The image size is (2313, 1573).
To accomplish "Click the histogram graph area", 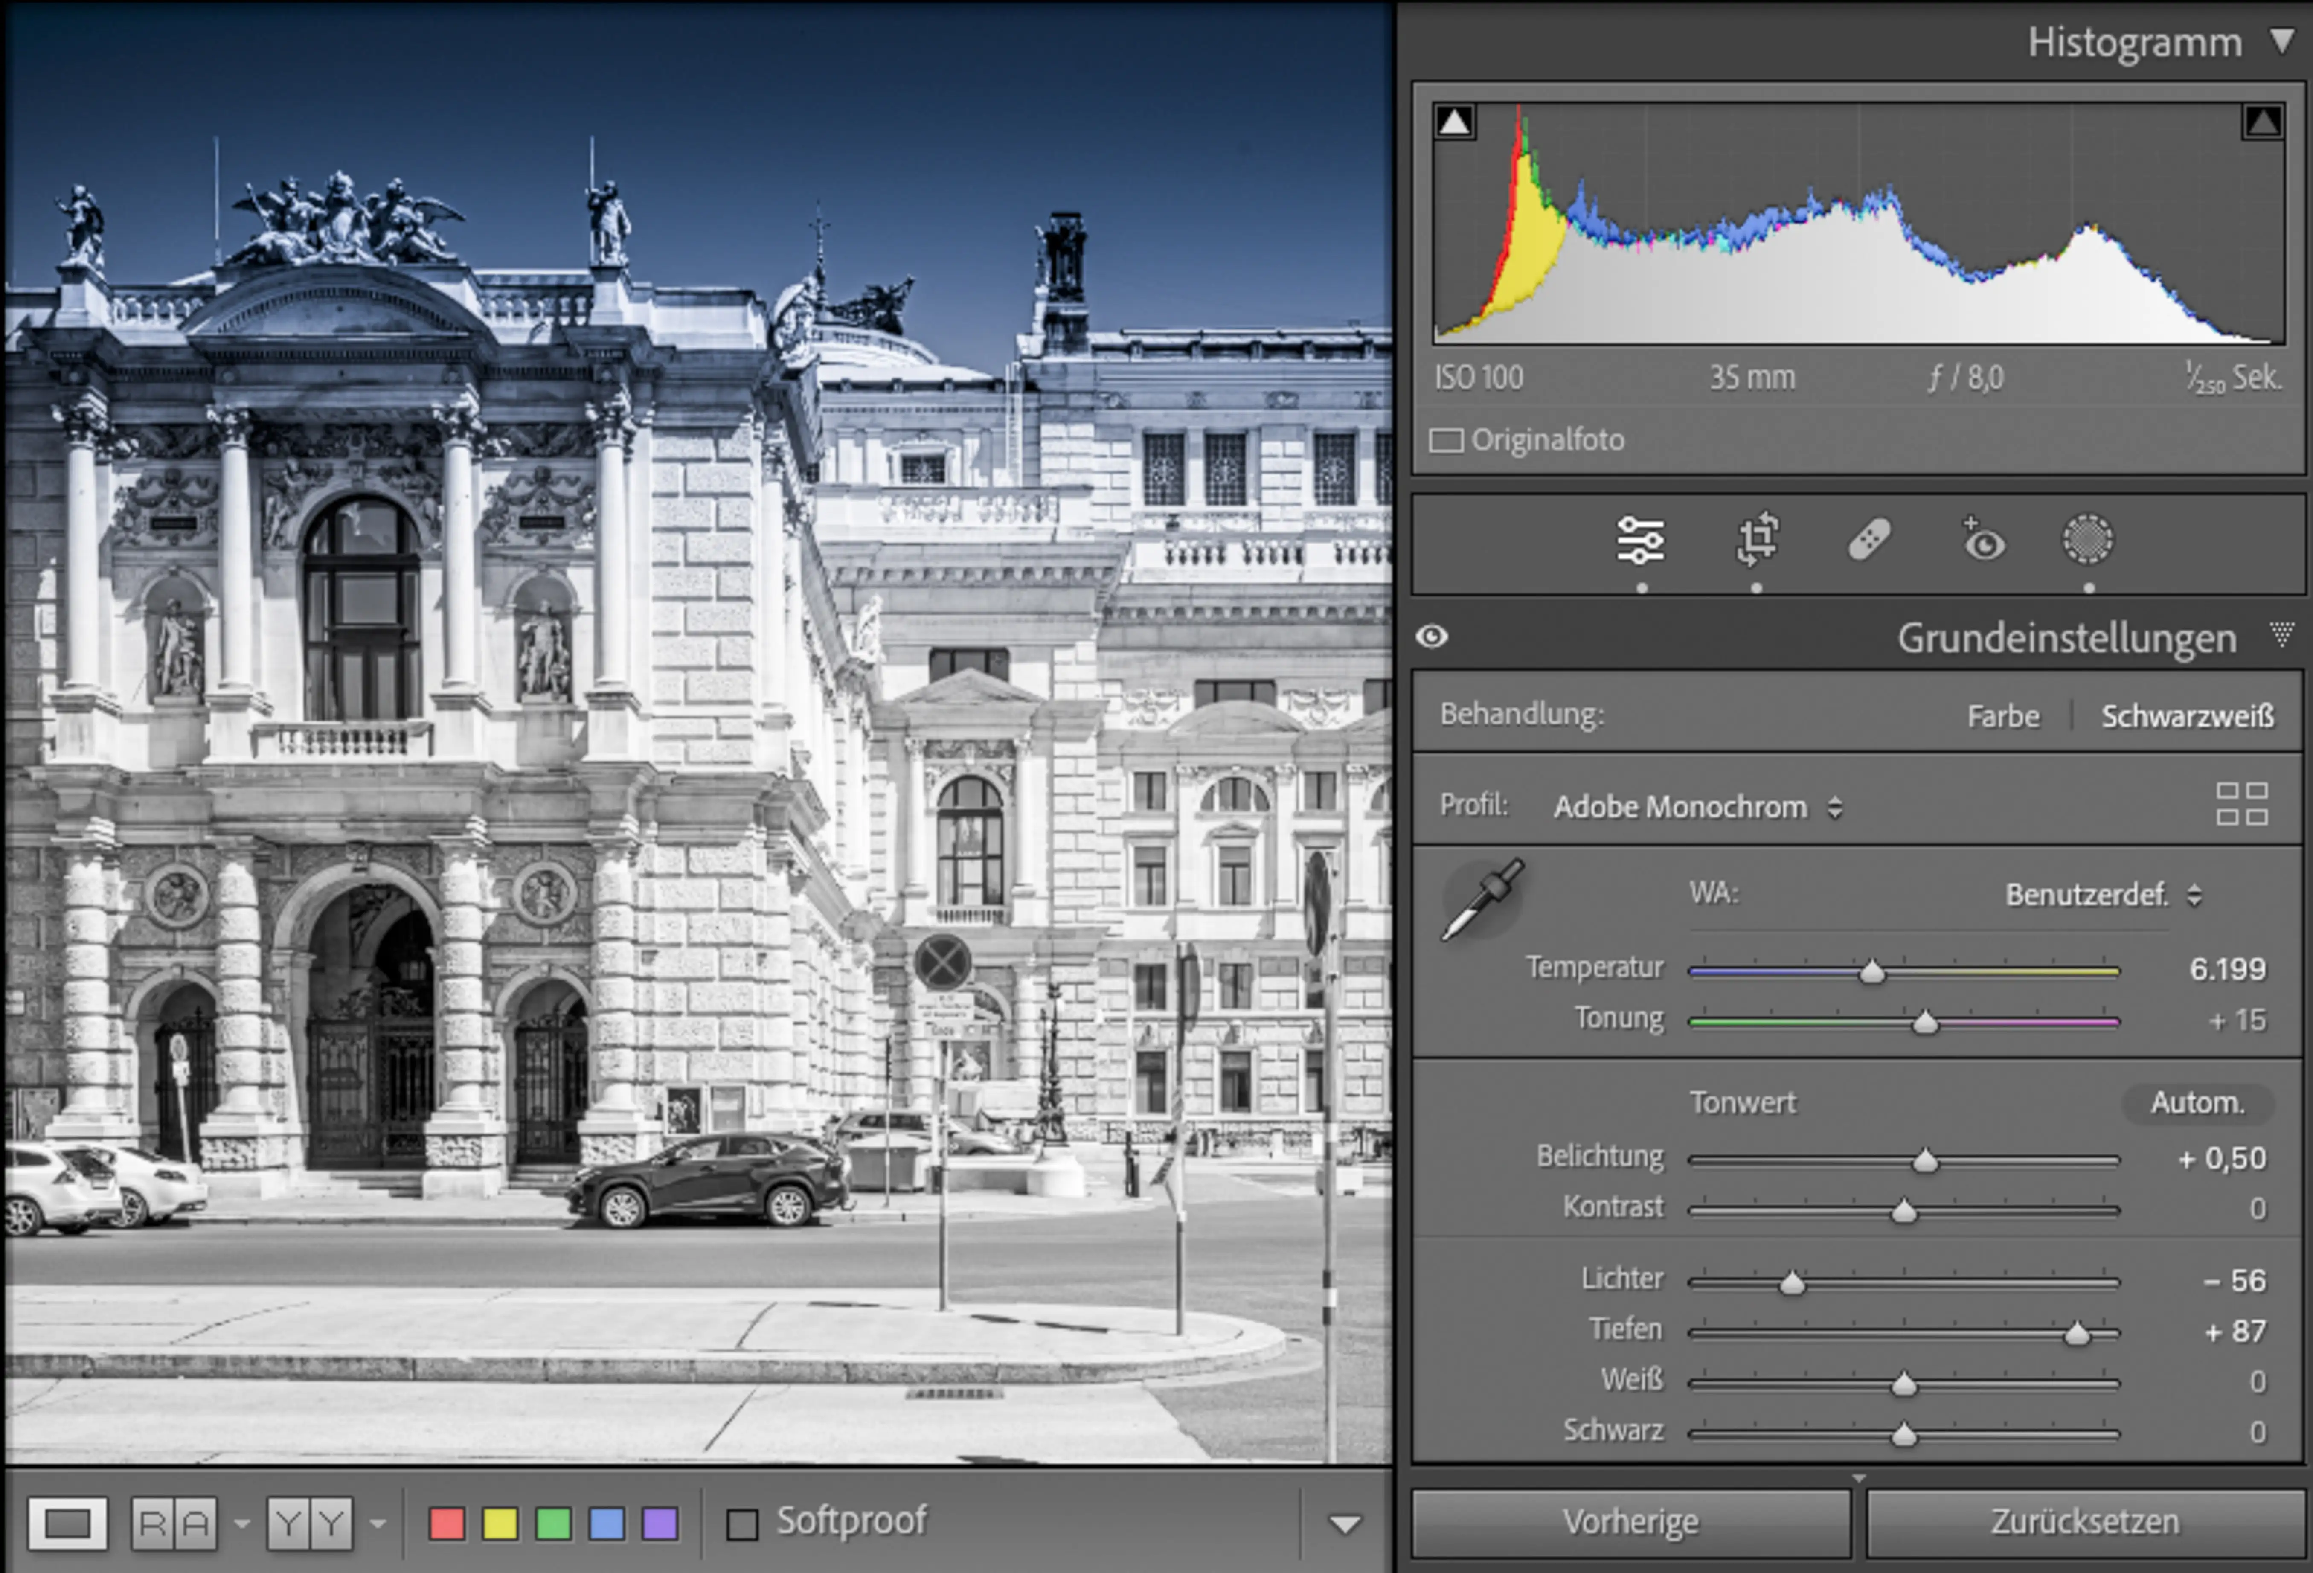I will [x=1858, y=223].
